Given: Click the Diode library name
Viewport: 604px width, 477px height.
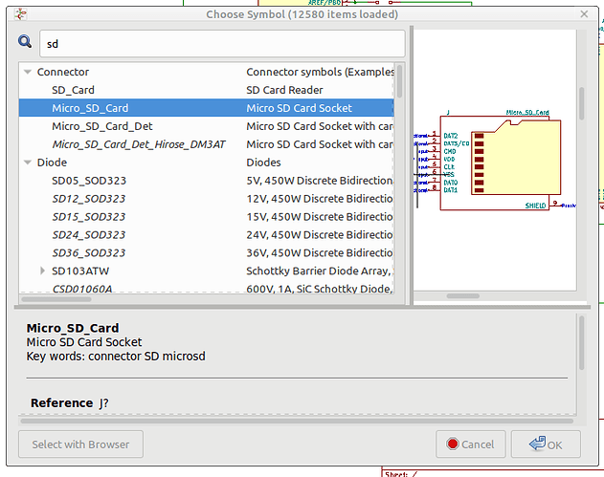Looking at the screenshot, I should click(x=52, y=163).
